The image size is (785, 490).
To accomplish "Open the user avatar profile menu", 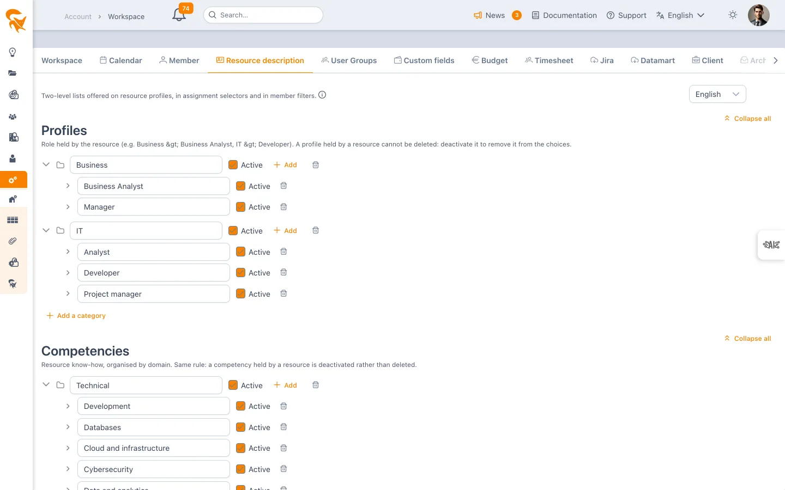I will click(x=758, y=15).
